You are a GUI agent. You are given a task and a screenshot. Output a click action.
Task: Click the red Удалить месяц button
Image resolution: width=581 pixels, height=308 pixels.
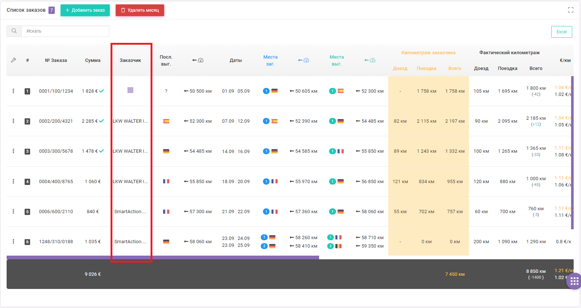(x=140, y=10)
